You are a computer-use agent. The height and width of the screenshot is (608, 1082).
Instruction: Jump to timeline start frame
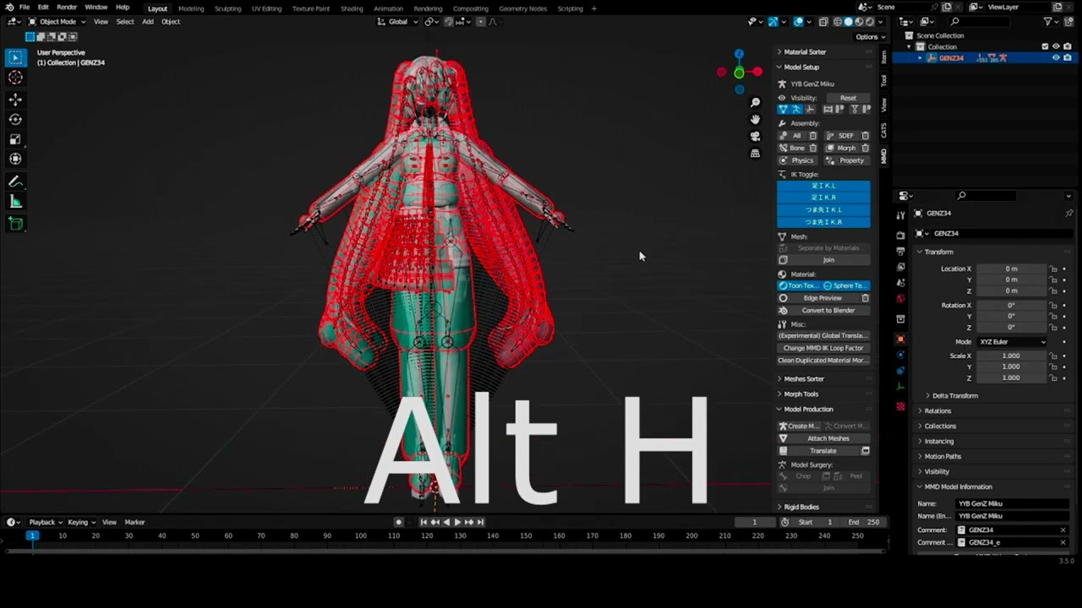point(424,522)
